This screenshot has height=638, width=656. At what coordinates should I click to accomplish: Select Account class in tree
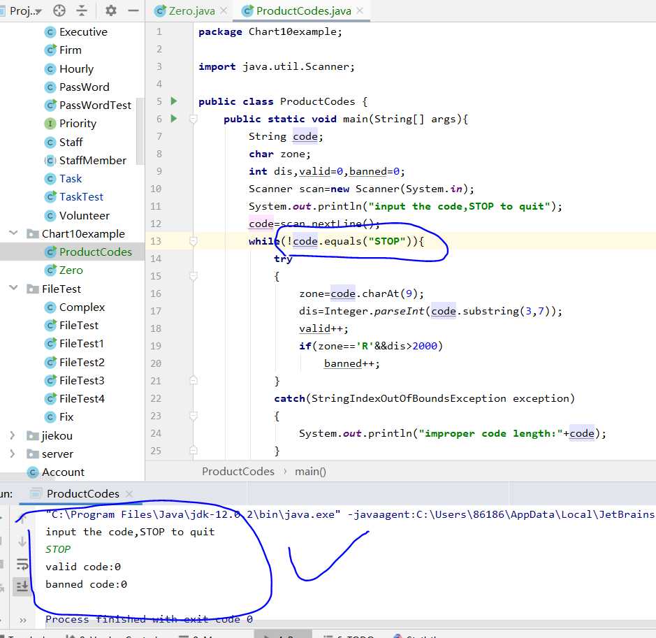coord(63,472)
